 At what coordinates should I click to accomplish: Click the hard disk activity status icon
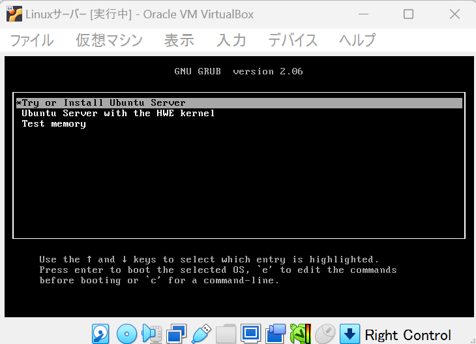click(x=100, y=334)
